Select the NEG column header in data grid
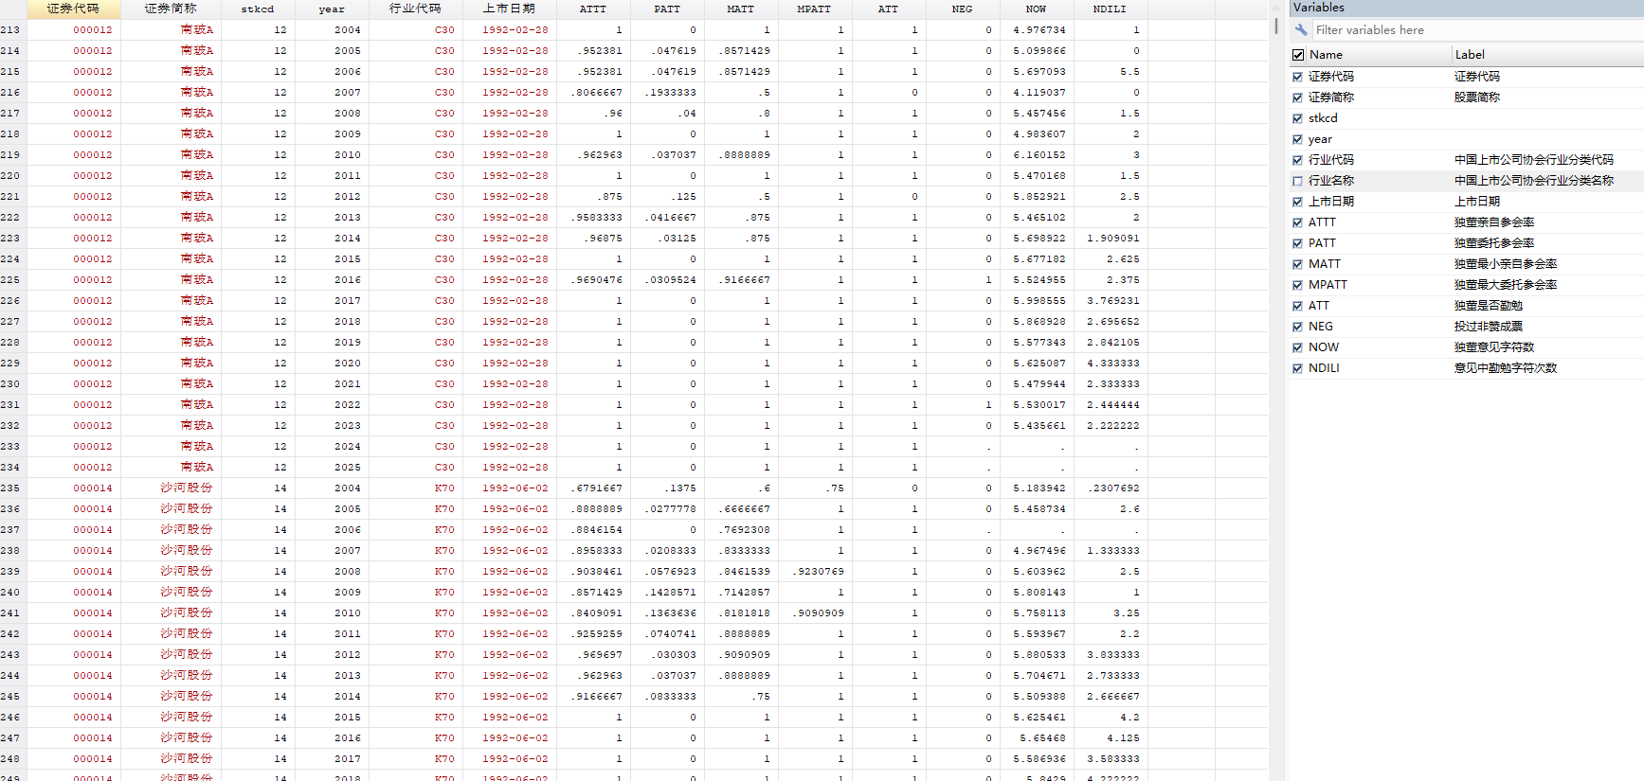The height and width of the screenshot is (781, 1644). (x=962, y=9)
